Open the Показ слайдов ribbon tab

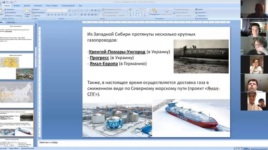(x=52, y=5)
